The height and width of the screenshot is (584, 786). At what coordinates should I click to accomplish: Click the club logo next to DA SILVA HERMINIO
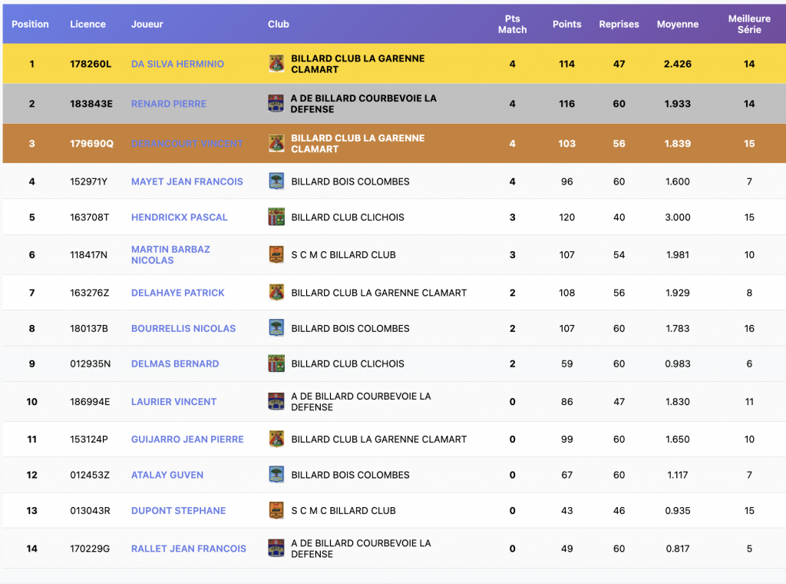pyautogui.click(x=276, y=64)
